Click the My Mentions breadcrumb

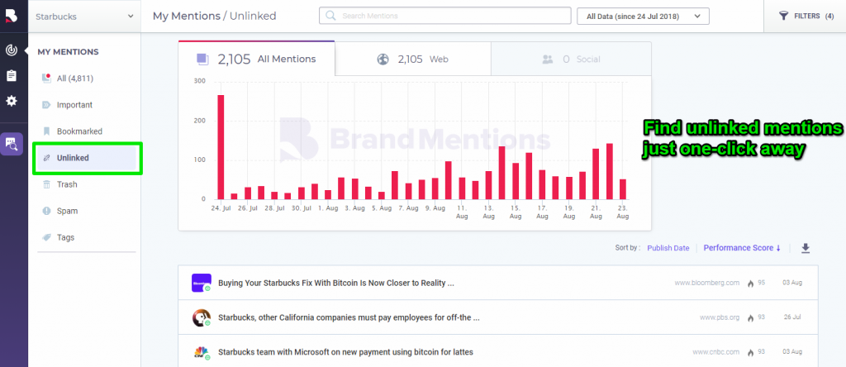(x=186, y=16)
